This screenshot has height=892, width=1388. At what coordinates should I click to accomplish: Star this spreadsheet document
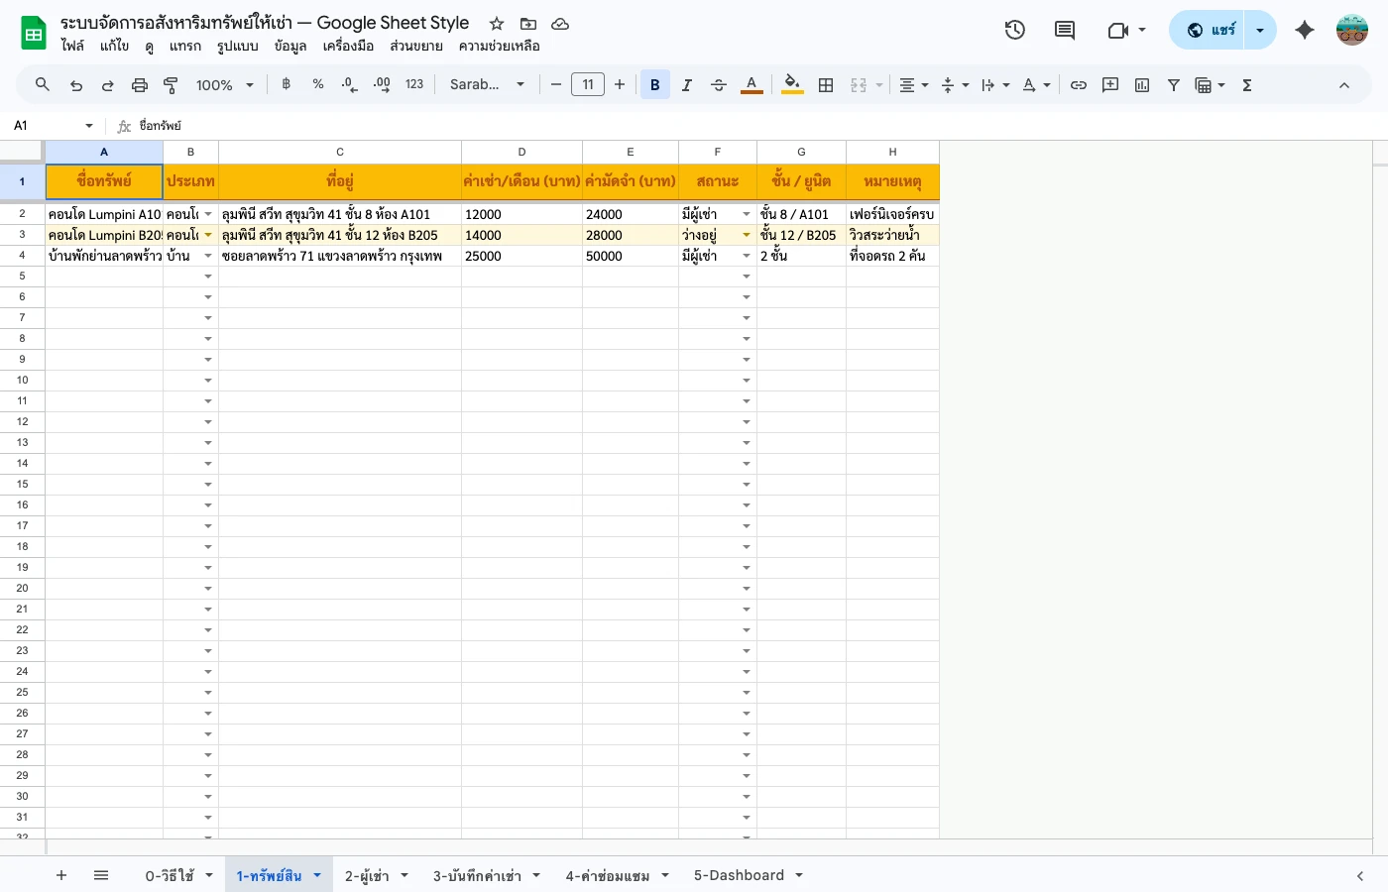point(497,24)
